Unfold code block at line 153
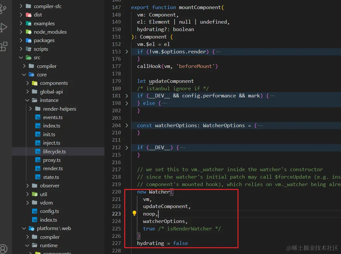 click(127, 52)
